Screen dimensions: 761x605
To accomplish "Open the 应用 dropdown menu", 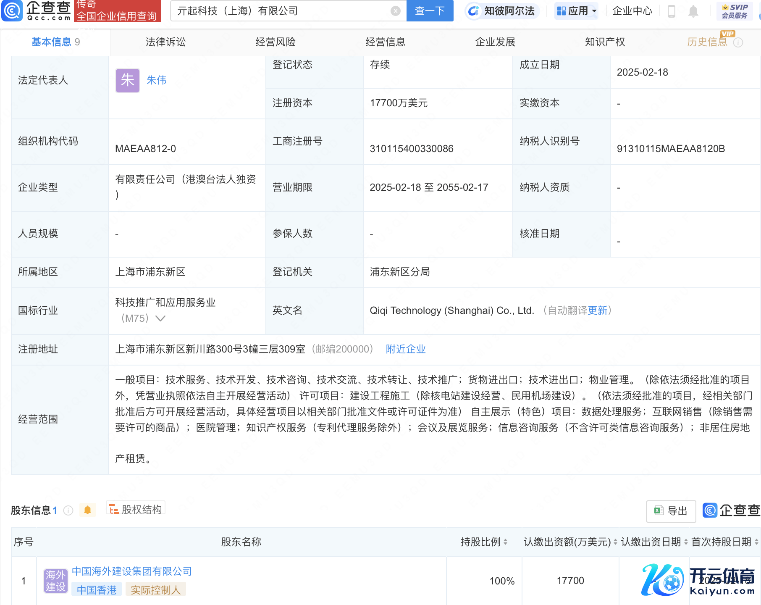I will [x=577, y=11].
